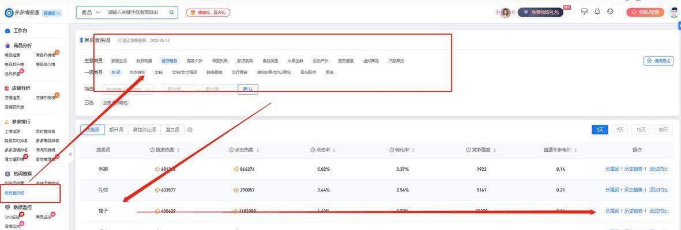This screenshot has width=681, height=230.
Task: Collapse sidebar with double chevron icon
Action: tap(70, 154)
